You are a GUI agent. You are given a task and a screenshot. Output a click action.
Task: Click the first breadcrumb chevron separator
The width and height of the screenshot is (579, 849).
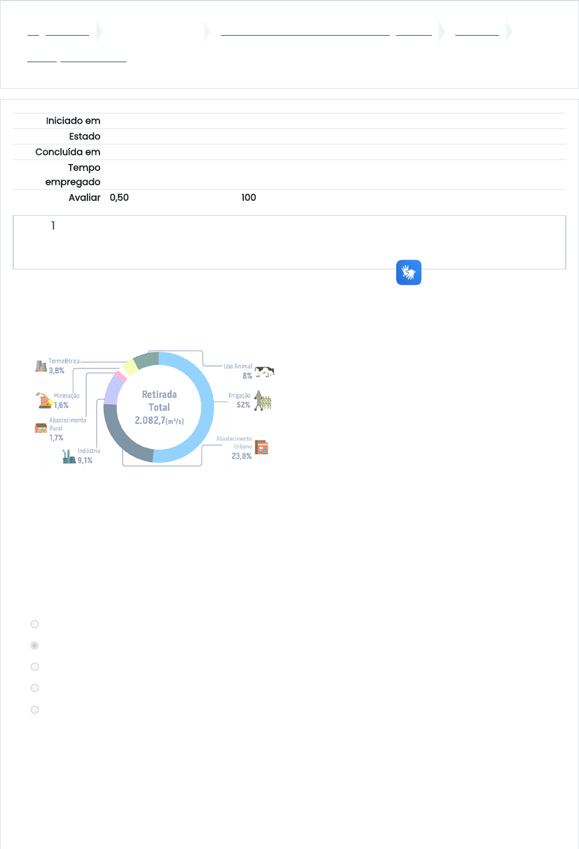(x=99, y=31)
